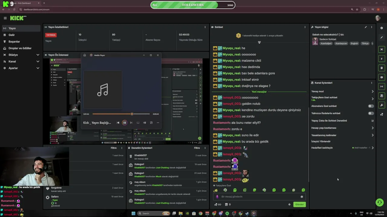Click the support headset button
The height and width of the screenshot is (217, 387).
(379, 202)
